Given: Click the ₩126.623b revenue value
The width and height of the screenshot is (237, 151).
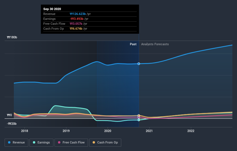Looking at the screenshot, I should [x=78, y=14].
